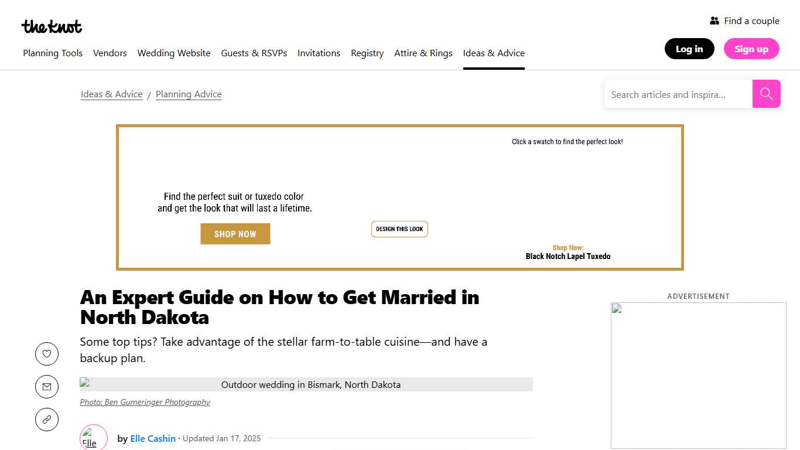
Task: Click the Find a couple people icon
Action: point(715,20)
